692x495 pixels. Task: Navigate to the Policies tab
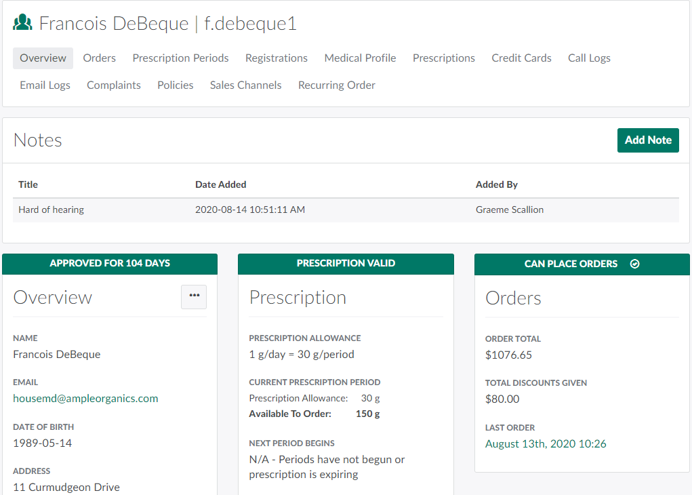(176, 85)
